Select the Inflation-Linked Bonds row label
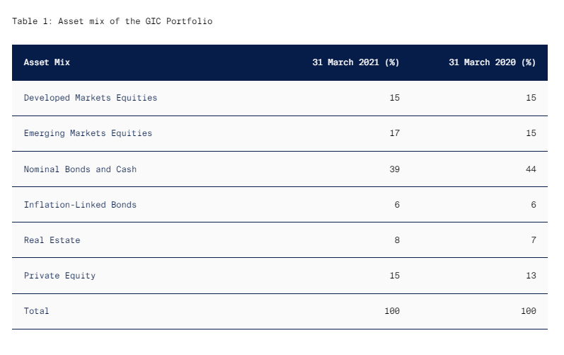This screenshot has width=564, height=355. click(x=80, y=205)
